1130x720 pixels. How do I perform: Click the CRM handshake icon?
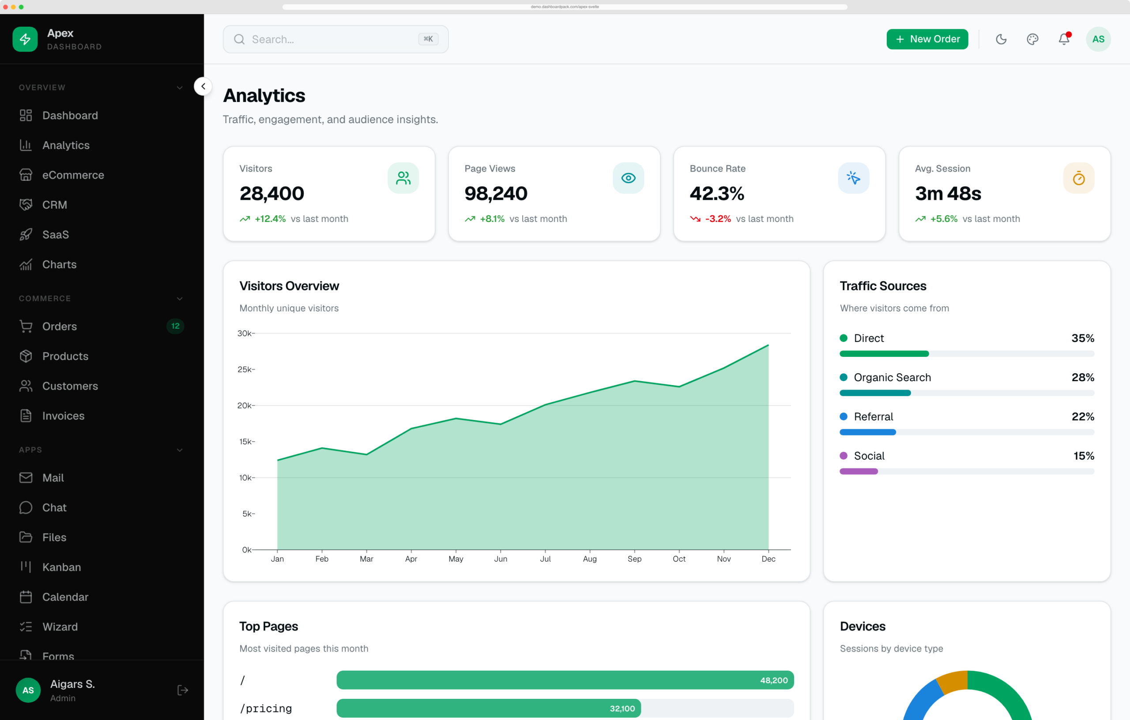click(x=26, y=205)
